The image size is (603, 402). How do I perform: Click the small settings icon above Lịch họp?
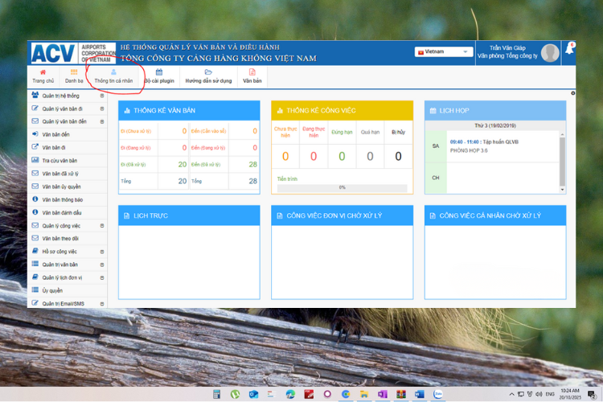(x=573, y=93)
